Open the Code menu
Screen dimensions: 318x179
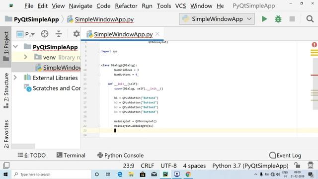pos(103,6)
